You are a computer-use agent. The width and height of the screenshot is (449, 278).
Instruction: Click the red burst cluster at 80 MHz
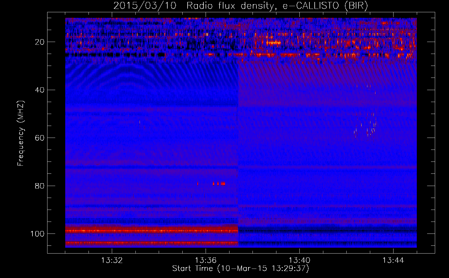(x=219, y=183)
